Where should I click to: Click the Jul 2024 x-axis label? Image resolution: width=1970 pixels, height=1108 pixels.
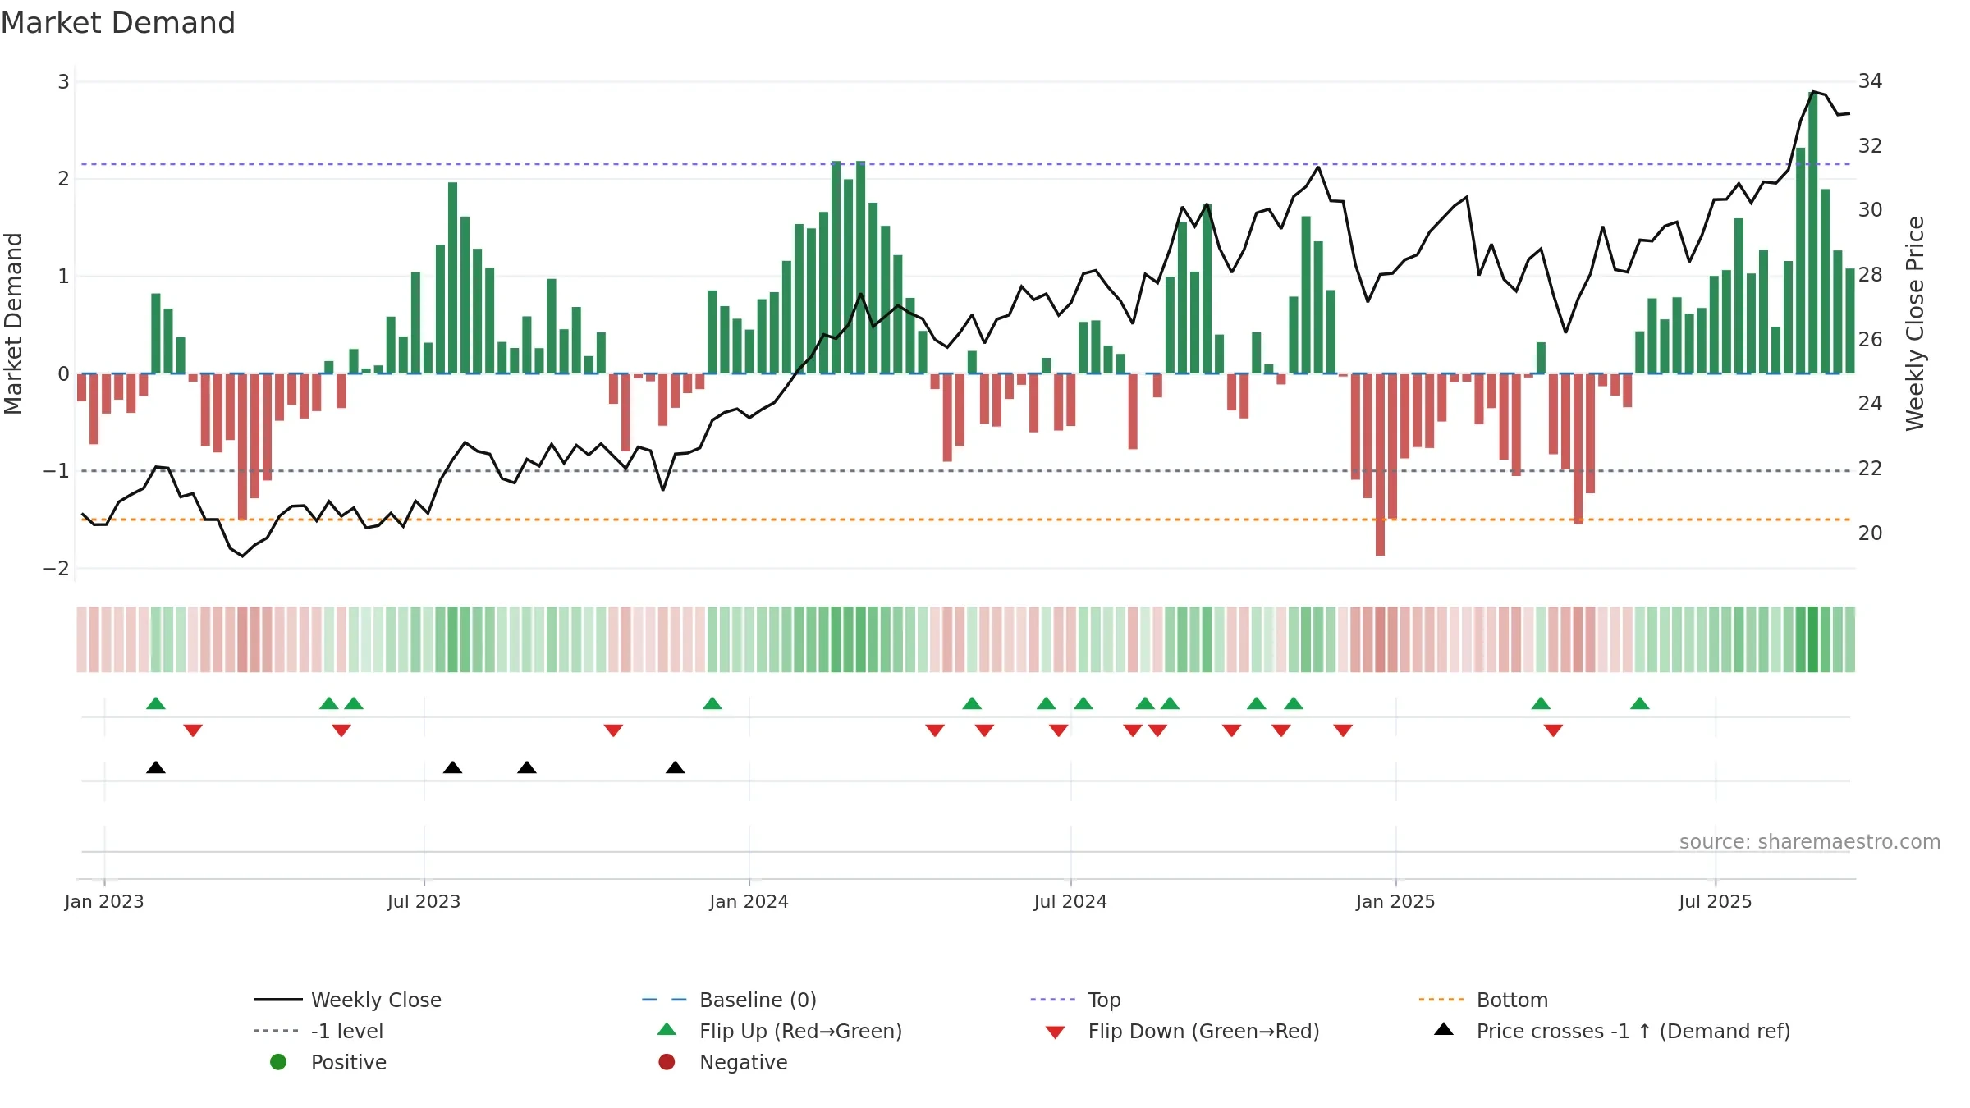(1070, 901)
